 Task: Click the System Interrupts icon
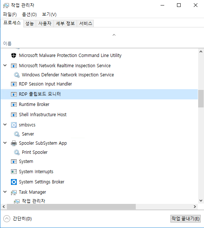(x=14, y=172)
